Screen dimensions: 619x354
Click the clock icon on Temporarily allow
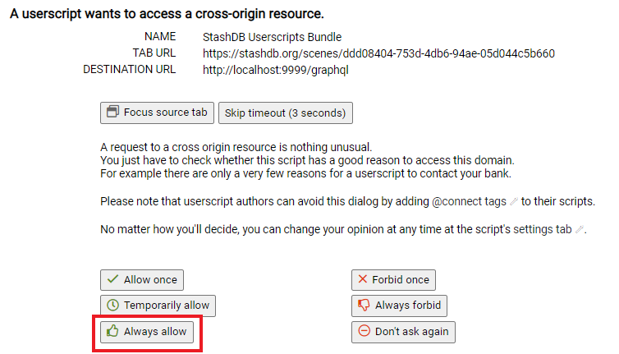point(113,305)
